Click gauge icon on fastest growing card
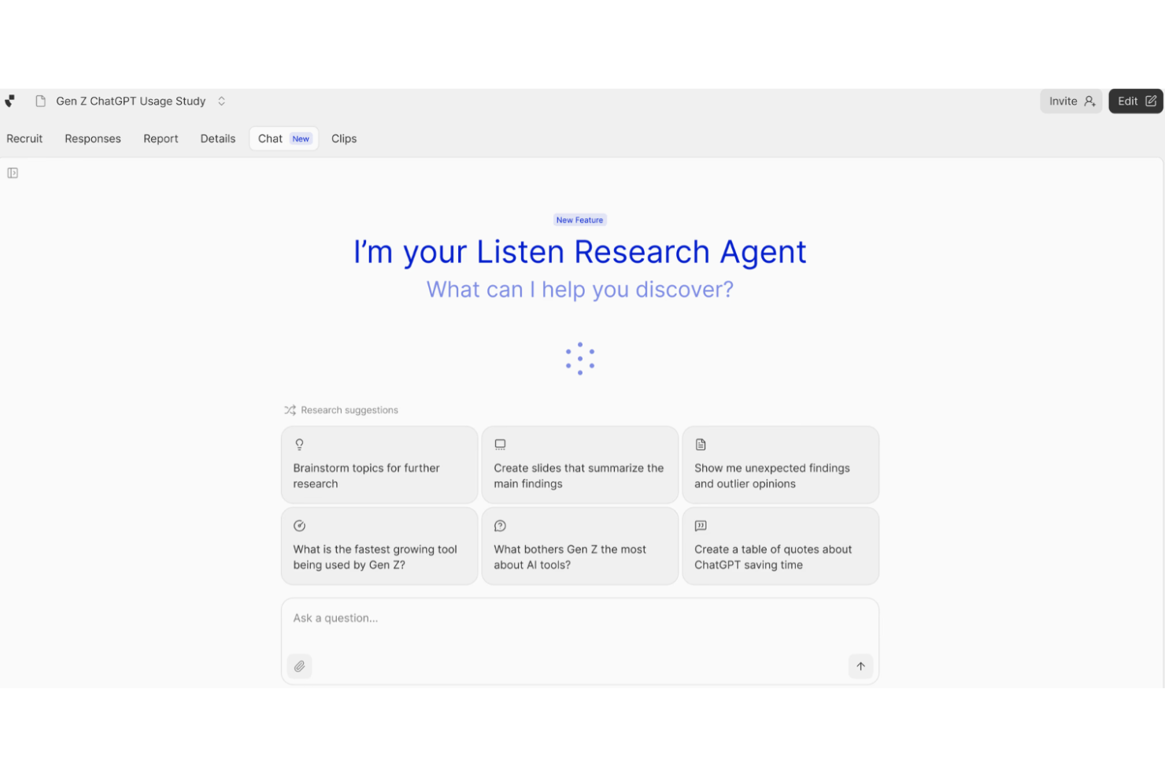Screen dimensions: 1165x777 coord(299,526)
